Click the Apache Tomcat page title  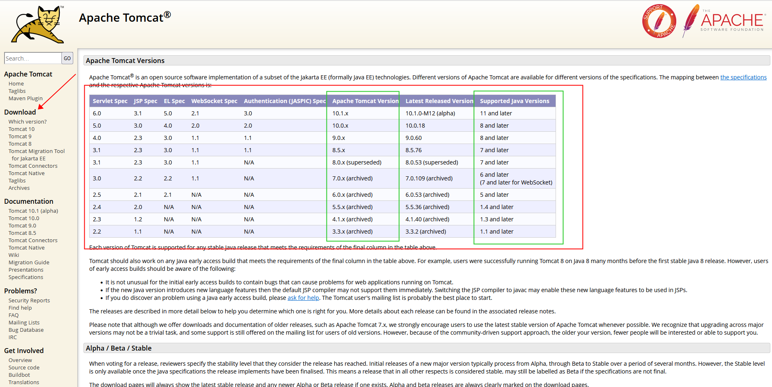pyautogui.click(x=125, y=17)
